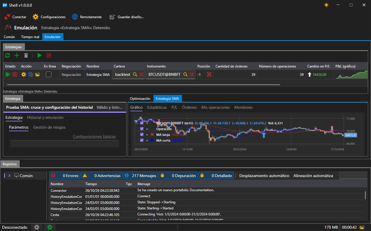Toggle light theme sun icon
Image resolution: width=371 pixels, height=231 pixels.
[x=326, y=5]
